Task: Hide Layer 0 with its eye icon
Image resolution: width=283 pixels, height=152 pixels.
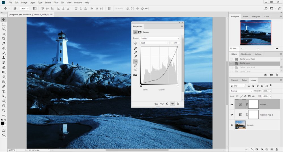Action: pos(232,125)
